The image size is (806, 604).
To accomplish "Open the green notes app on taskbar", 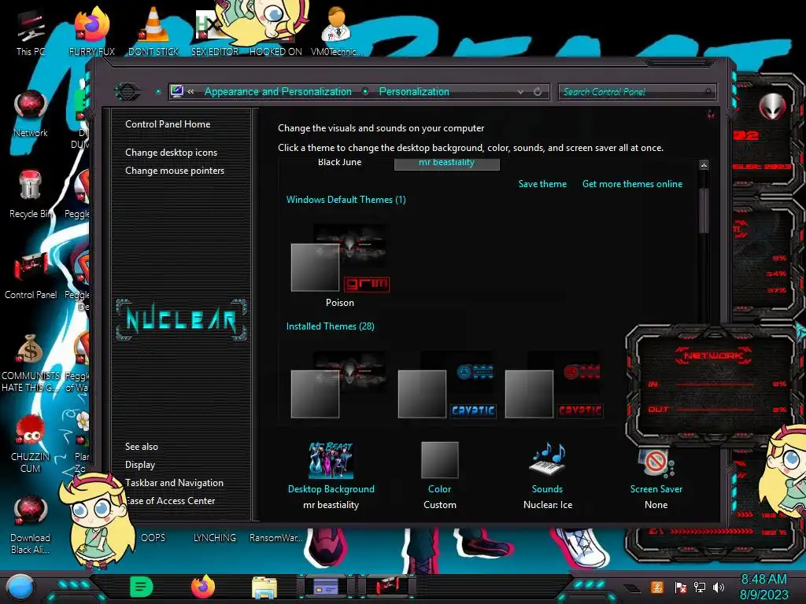I will point(142,587).
